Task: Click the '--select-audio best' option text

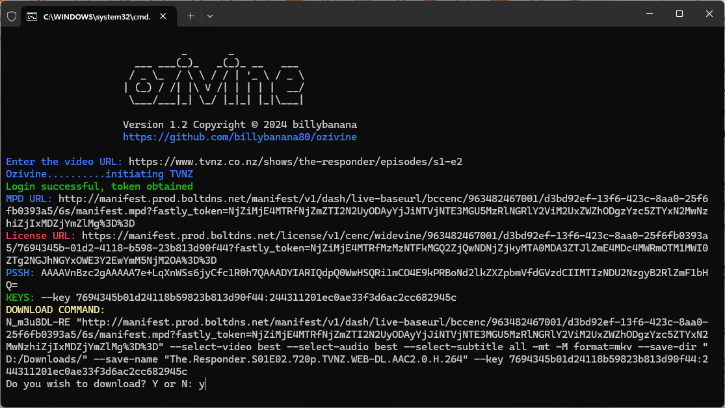Action: [x=342, y=347]
